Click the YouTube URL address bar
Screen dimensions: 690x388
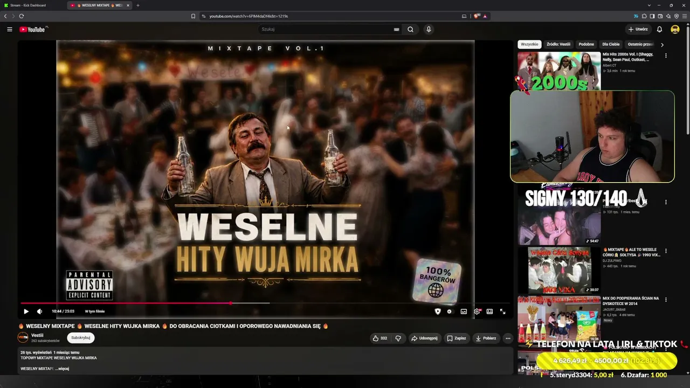(x=329, y=16)
